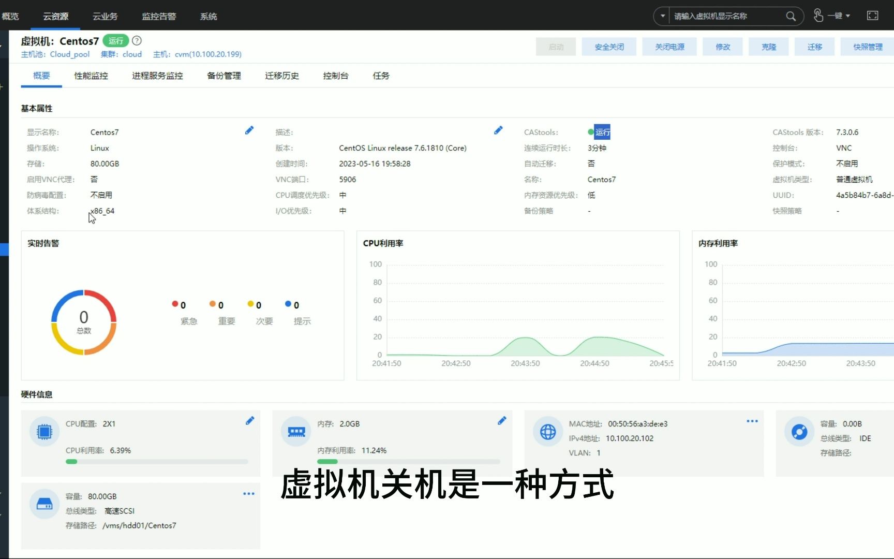Screen dimensions: 894x559
Task: Click the creation time 2023-05-16 19:58:28
Action: coord(375,164)
